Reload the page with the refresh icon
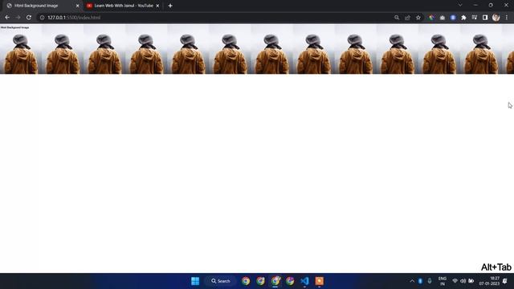The width and height of the screenshot is (514, 289). (x=29, y=18)
